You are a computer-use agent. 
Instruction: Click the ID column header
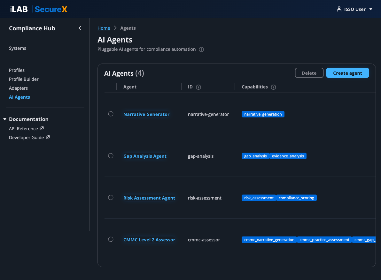click(190, 87)
